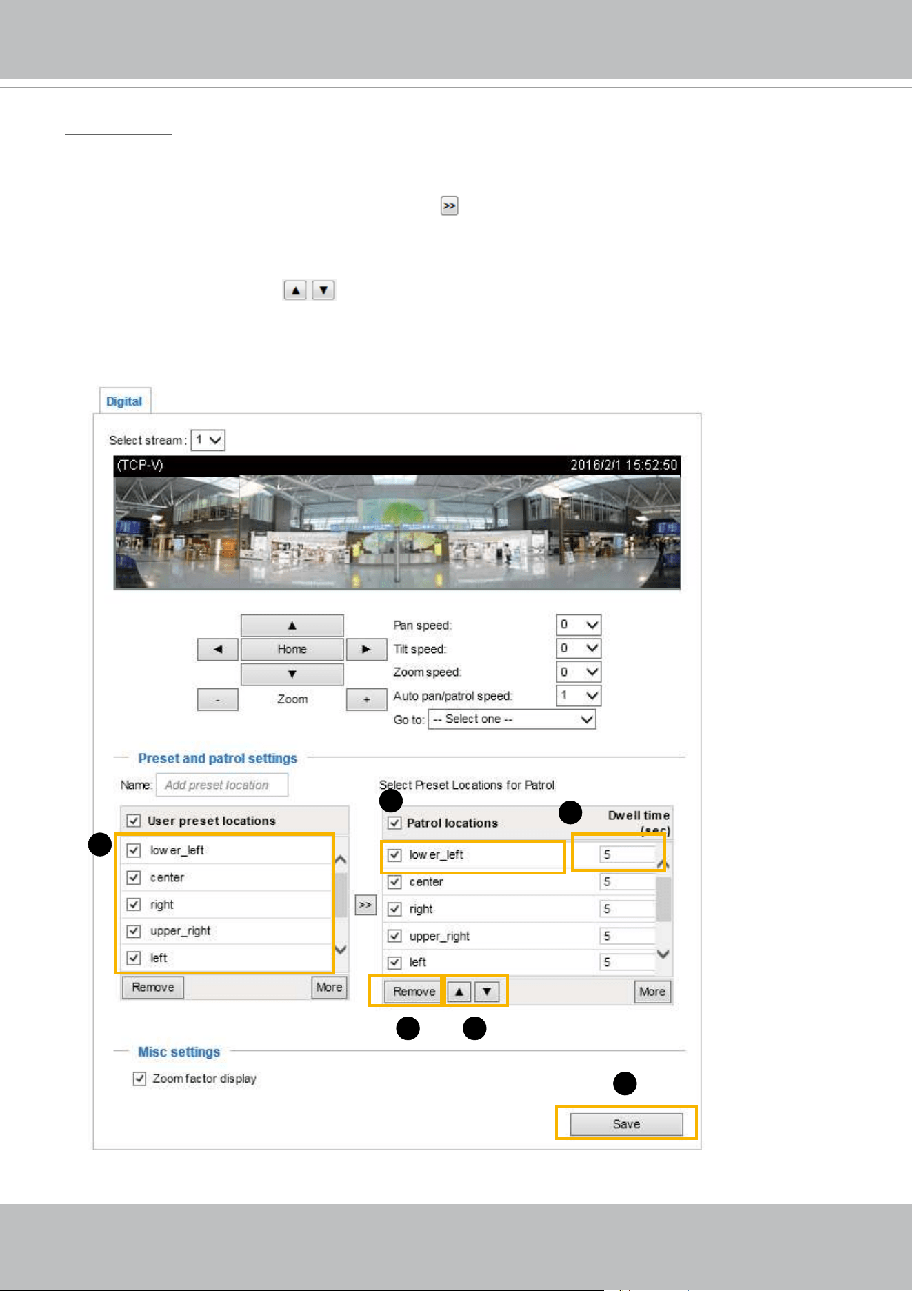Uncheck center in User preset locations
The image size is (913, 1291).
pos(134,877)
